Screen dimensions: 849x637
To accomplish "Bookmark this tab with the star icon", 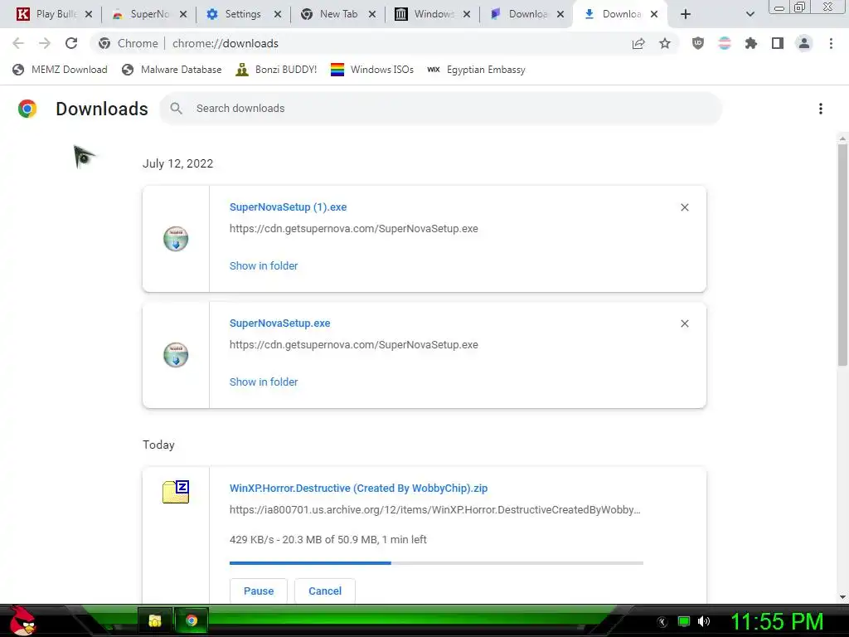I will click(x=665, y=43).
